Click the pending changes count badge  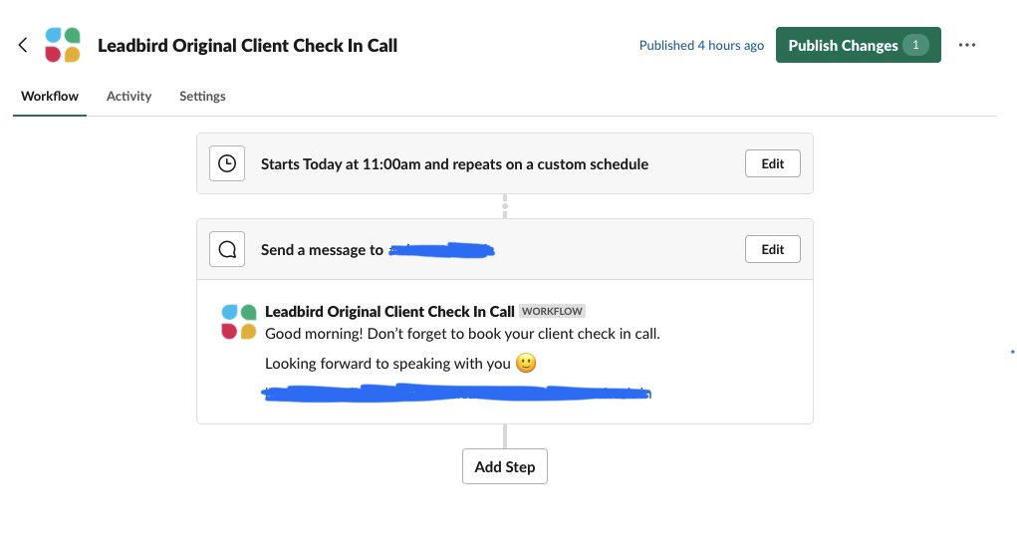[915, 45]
